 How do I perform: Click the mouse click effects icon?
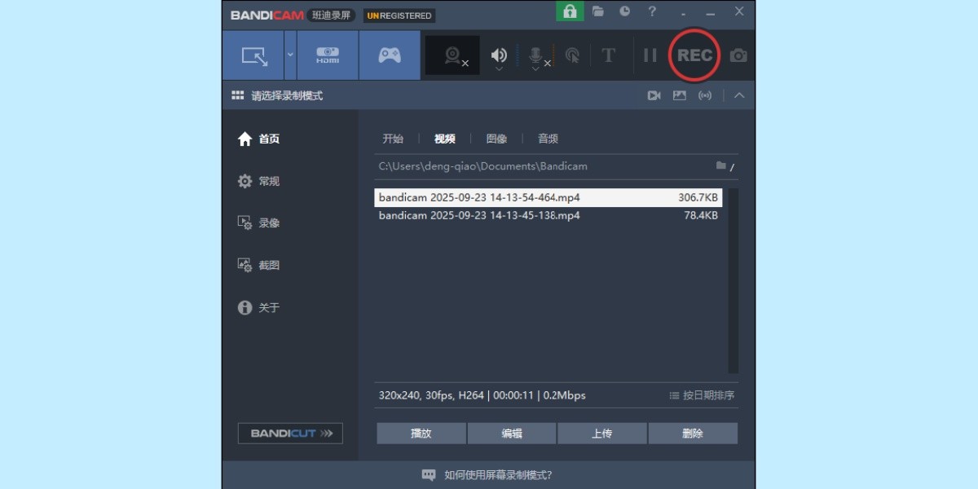[574, 54]
